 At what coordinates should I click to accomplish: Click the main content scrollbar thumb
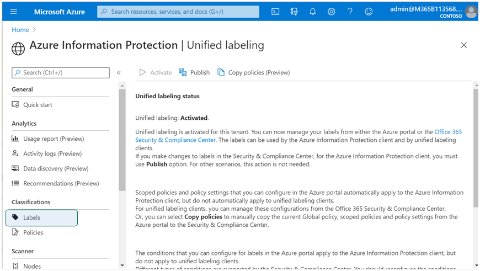[476, 148]
